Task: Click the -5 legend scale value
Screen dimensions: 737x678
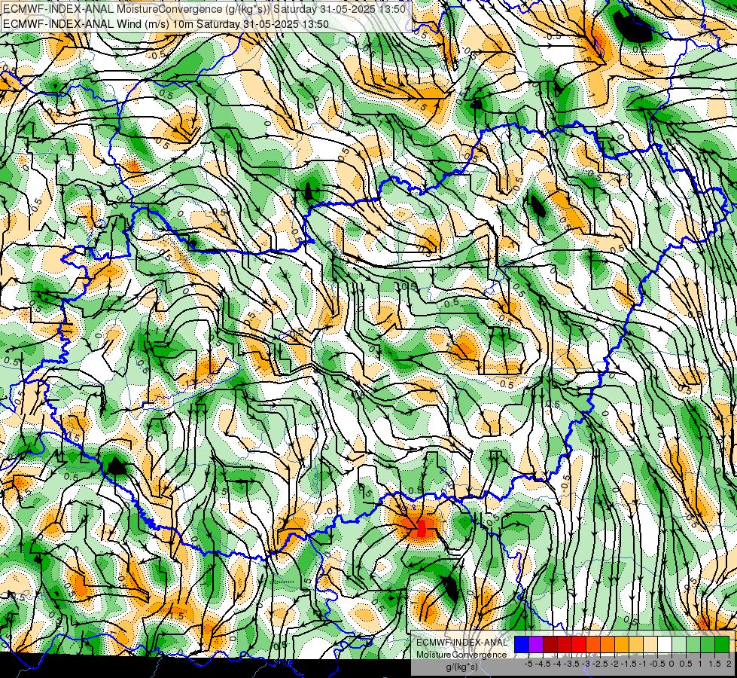Action: [x=528, y=664]
